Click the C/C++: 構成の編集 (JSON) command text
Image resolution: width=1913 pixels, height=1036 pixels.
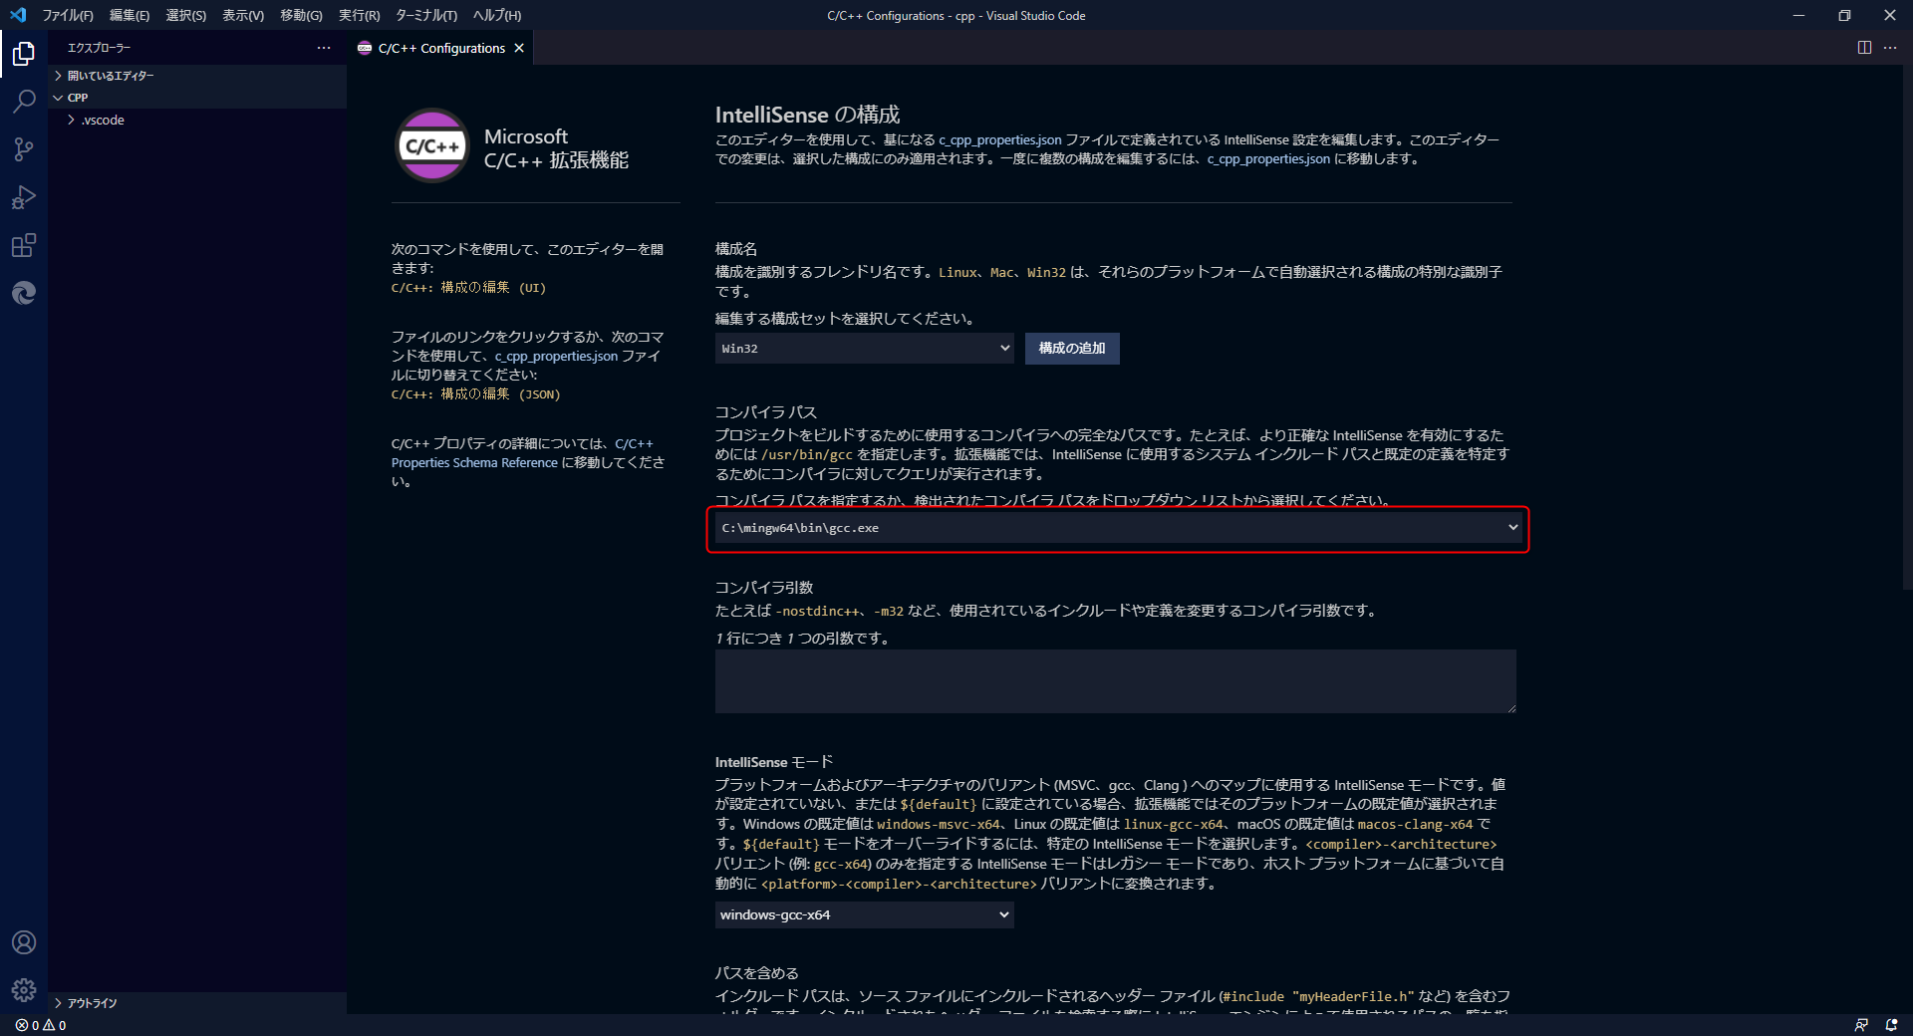(475, 394)
